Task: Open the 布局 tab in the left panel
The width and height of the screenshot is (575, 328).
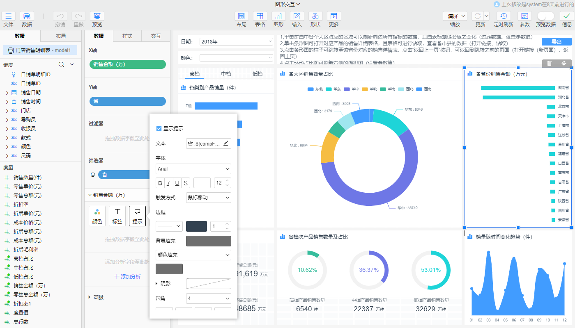Action: point(61,36)
